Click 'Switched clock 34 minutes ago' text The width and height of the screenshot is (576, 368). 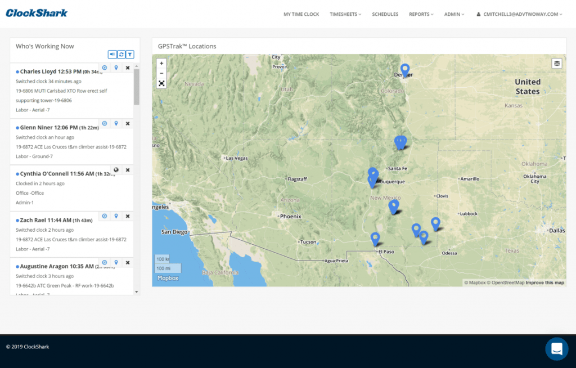(48, 81)
